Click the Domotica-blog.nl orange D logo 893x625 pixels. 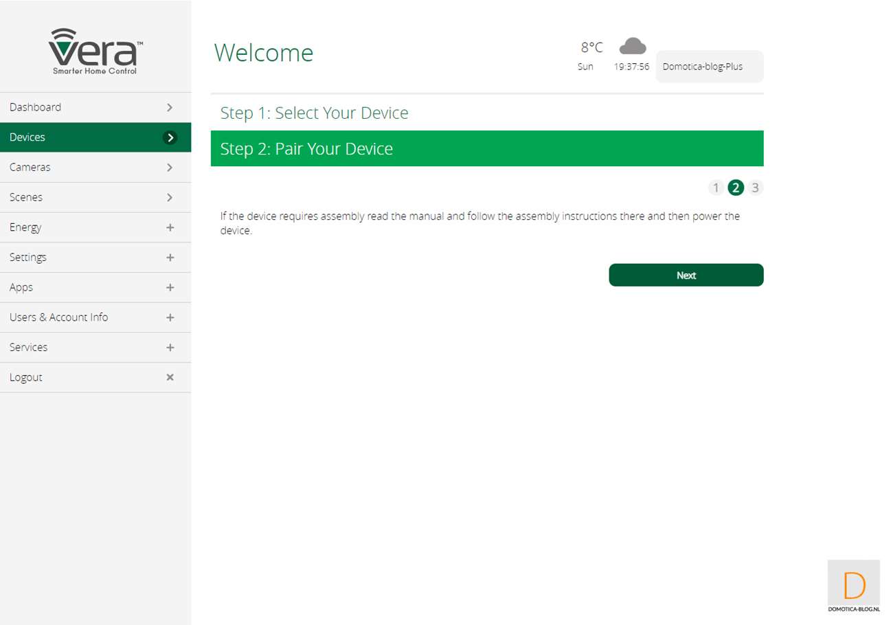click(854, 586)
